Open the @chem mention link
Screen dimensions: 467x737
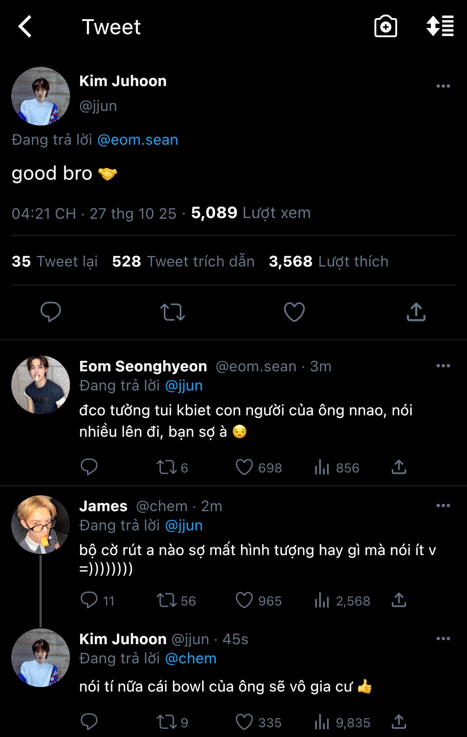click(x=190, y=658)
